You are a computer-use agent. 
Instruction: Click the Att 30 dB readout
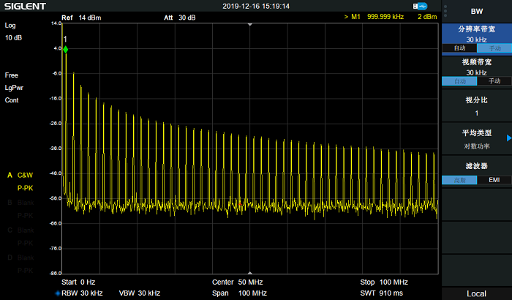pyautogui.click(x=180, y=18)
